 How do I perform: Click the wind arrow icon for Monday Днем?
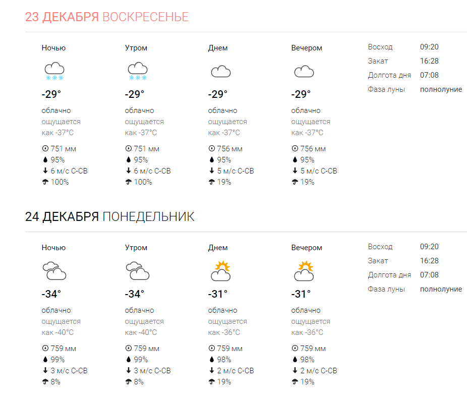pos(211,371)
